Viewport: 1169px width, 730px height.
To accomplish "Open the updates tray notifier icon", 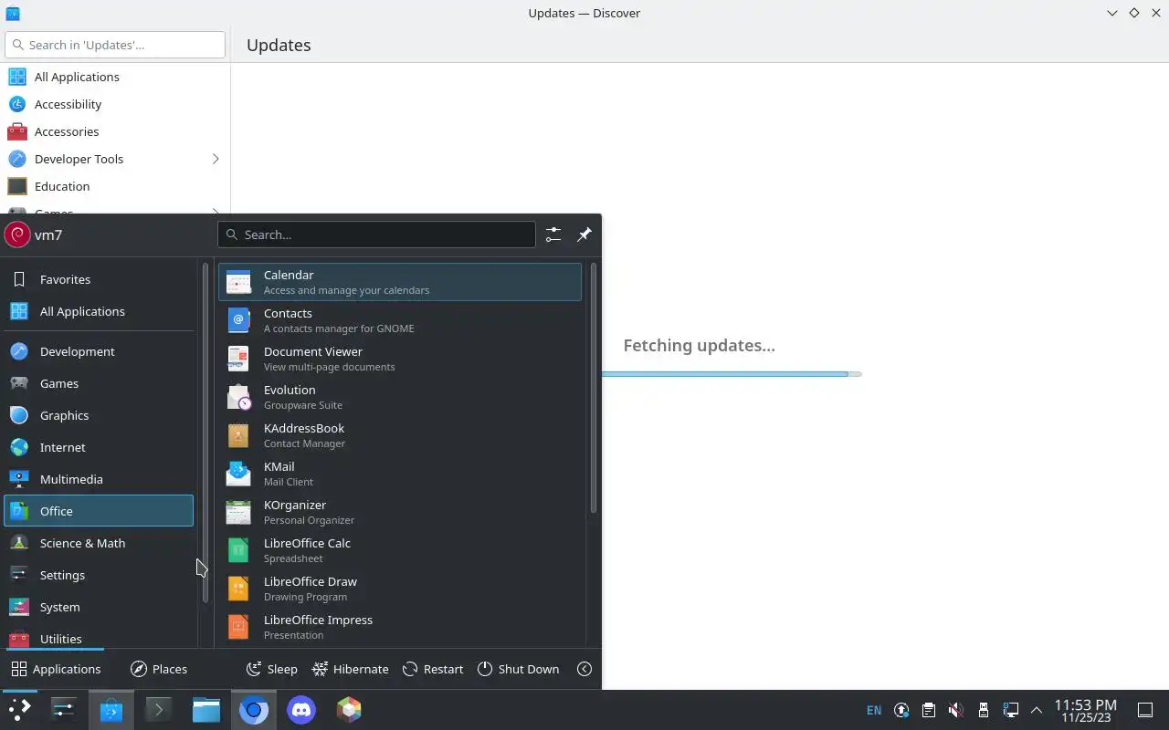I will tap(901, 710).
